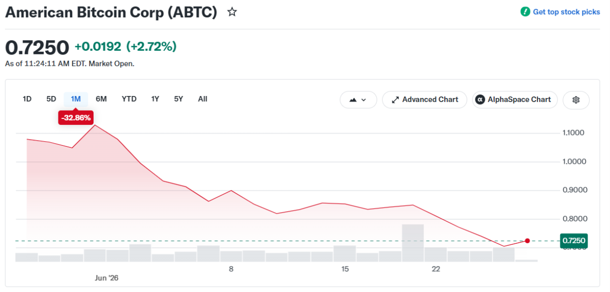Click the 15 date label on x-axis
This screenshot has width=610, height=292.
[345, 269]
